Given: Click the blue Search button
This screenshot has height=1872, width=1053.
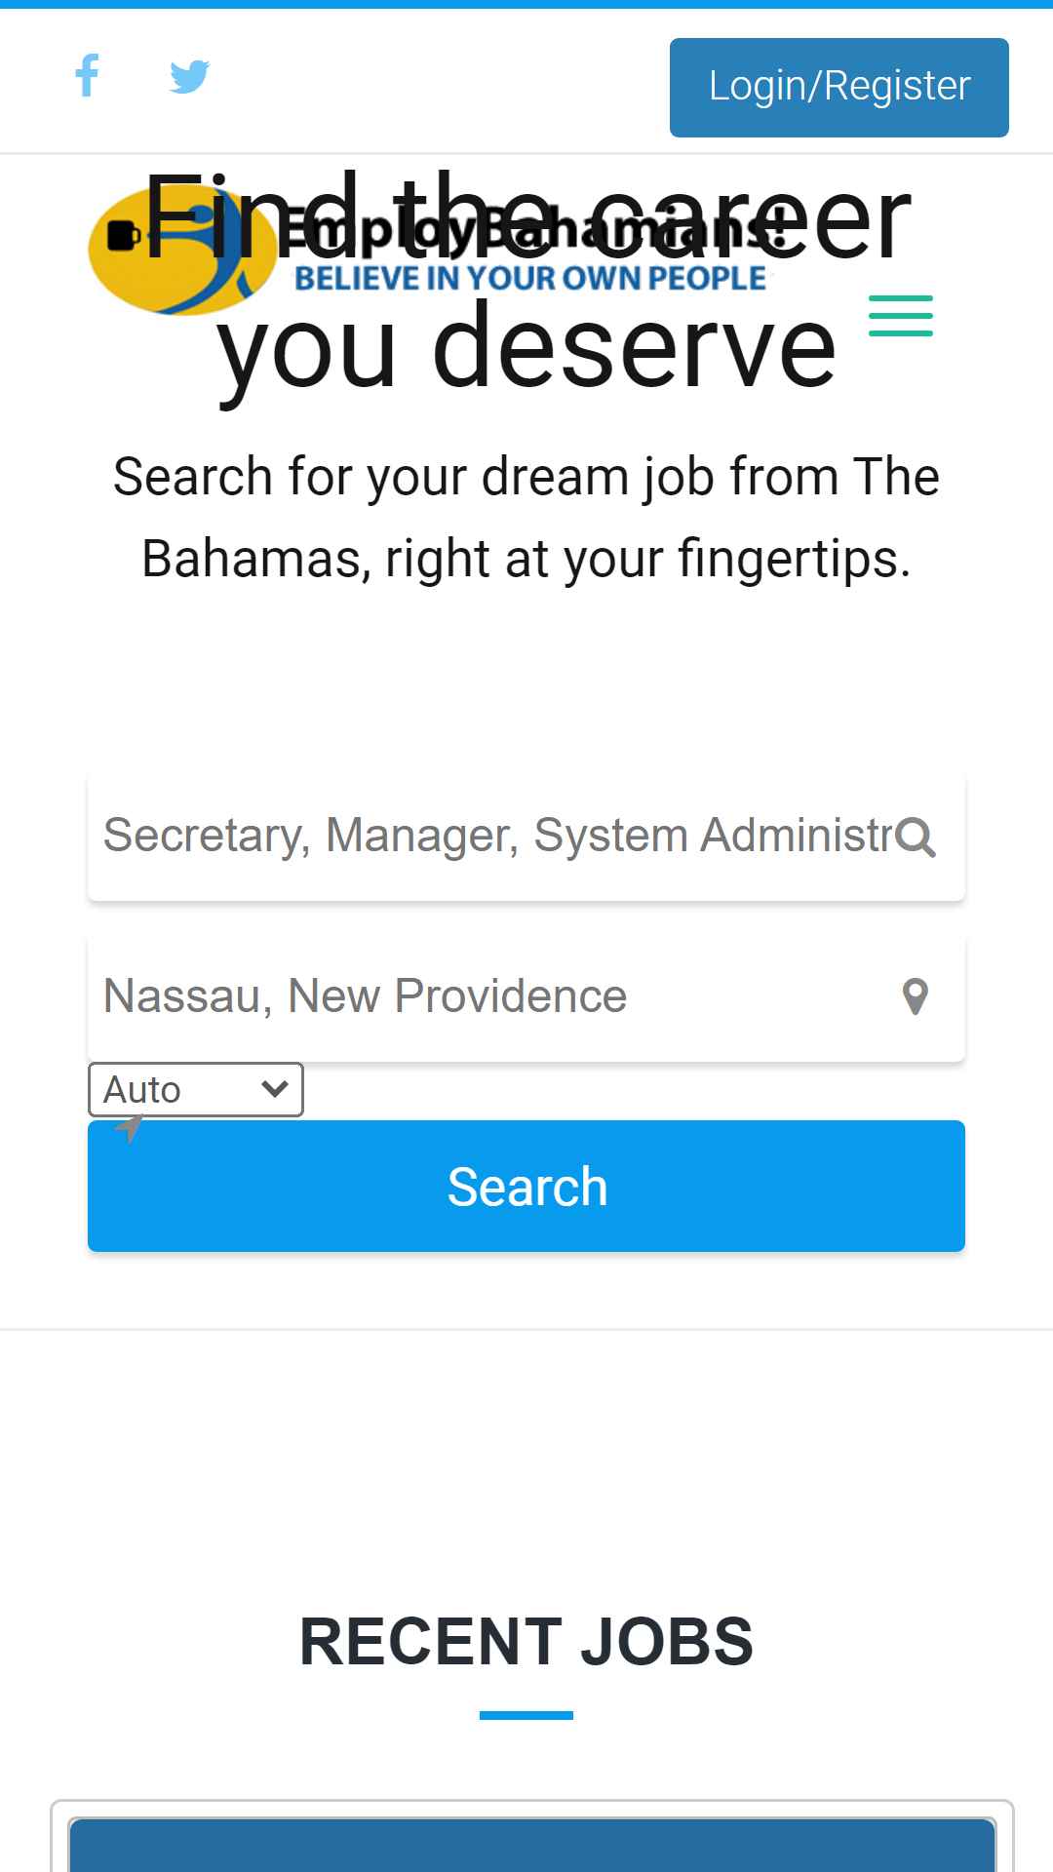Looking at the screenshot, I should [x=526, y=1187].
